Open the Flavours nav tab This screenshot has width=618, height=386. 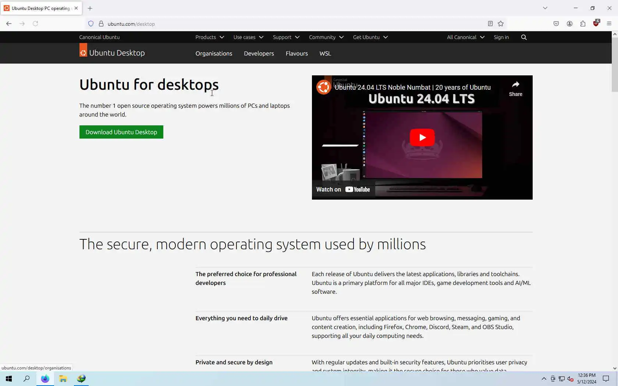(297, 53)
